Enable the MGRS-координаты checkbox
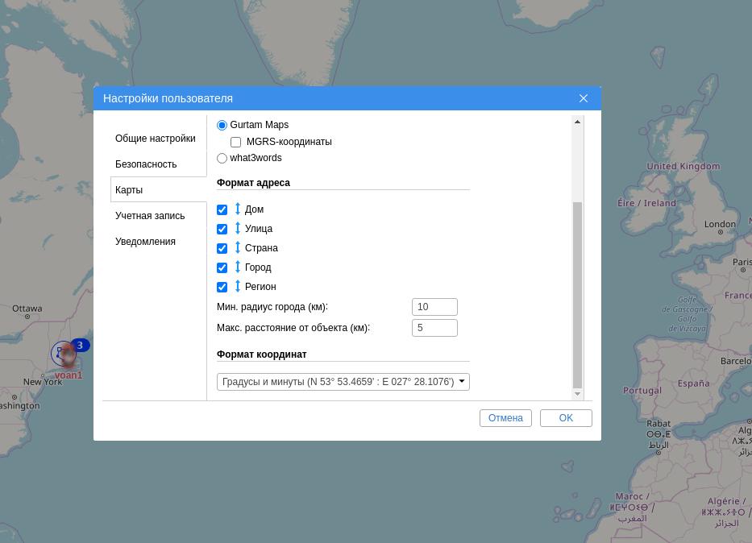752x543 pixels. (236, 142)
